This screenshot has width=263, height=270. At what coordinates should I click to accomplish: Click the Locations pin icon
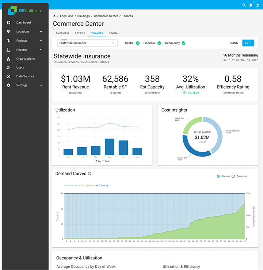[x=8, y=31]
